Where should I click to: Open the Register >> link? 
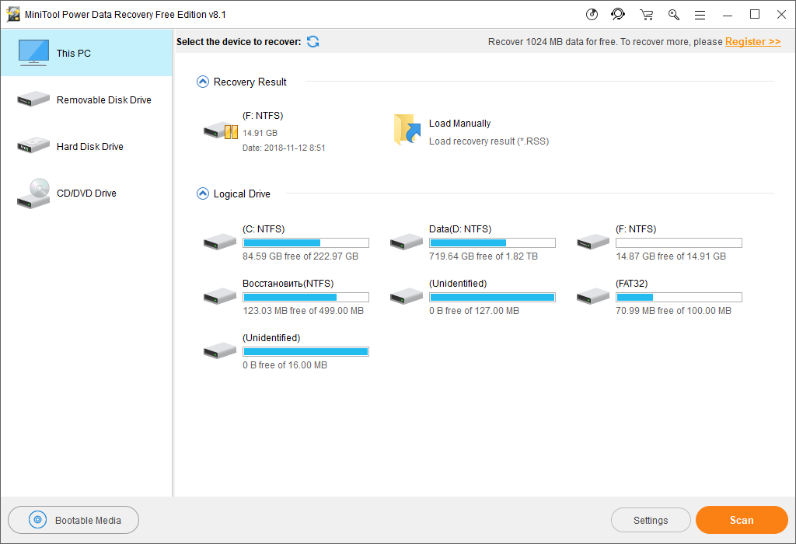tap(752, 42)
